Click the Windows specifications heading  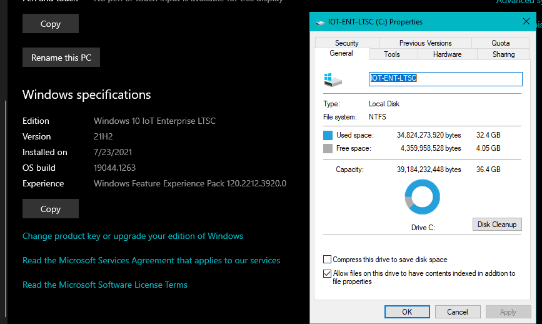click(86, 94)
